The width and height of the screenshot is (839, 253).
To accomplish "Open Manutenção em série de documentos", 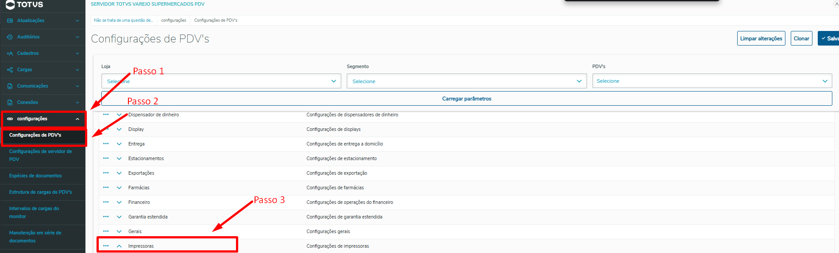I will pos(43,237).
